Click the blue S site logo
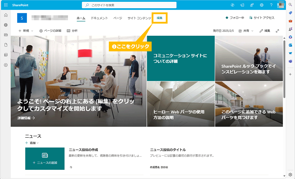Image resolution: width=295 pixels, height=179 pixels. click(22, 18)
